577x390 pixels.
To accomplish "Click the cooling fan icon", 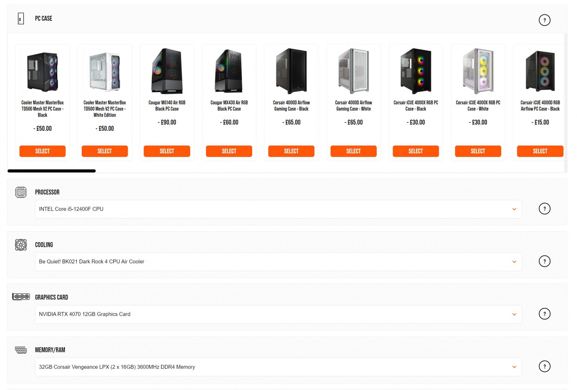I will 21,245.
